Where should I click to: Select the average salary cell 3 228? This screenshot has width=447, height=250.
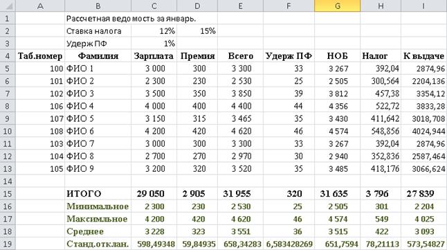coord(154,231)
